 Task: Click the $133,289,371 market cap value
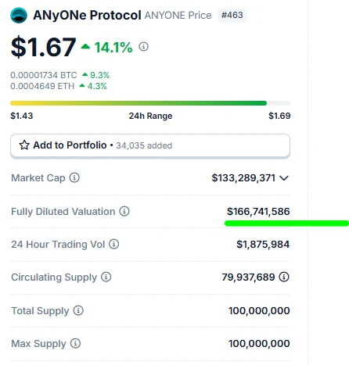(x=243, y=178)
